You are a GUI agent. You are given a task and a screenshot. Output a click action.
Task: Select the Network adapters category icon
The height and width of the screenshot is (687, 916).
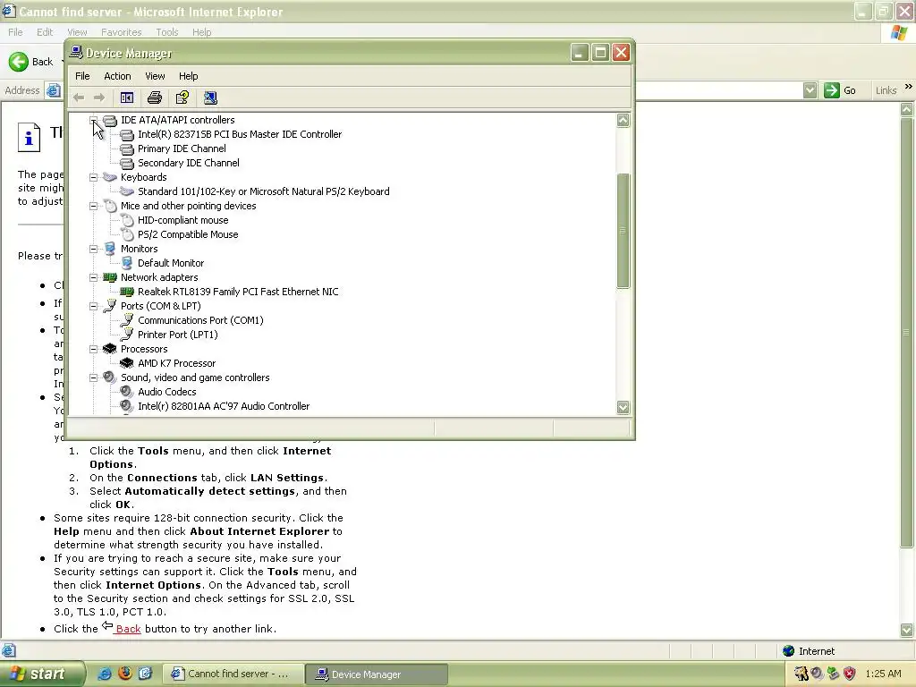point(110,277)
